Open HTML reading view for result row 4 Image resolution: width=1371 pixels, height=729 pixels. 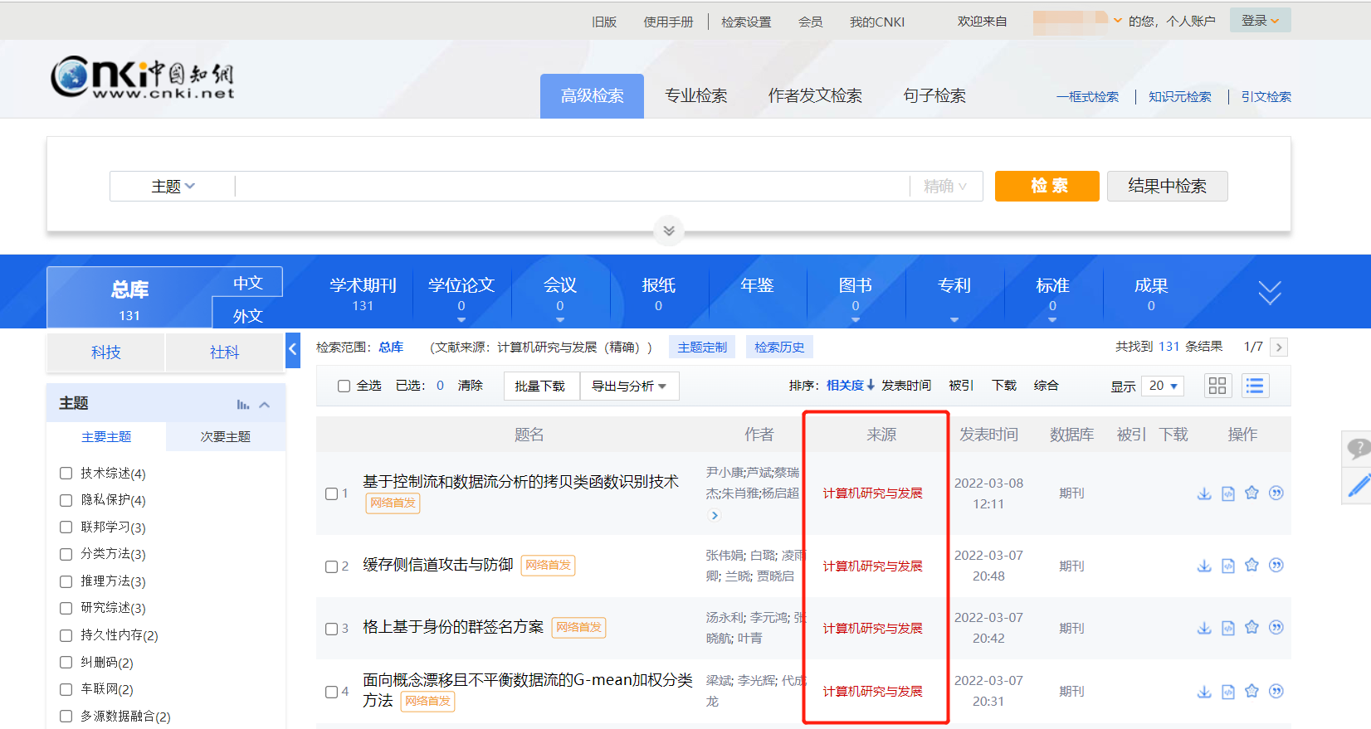click(x=1228, y=692)
